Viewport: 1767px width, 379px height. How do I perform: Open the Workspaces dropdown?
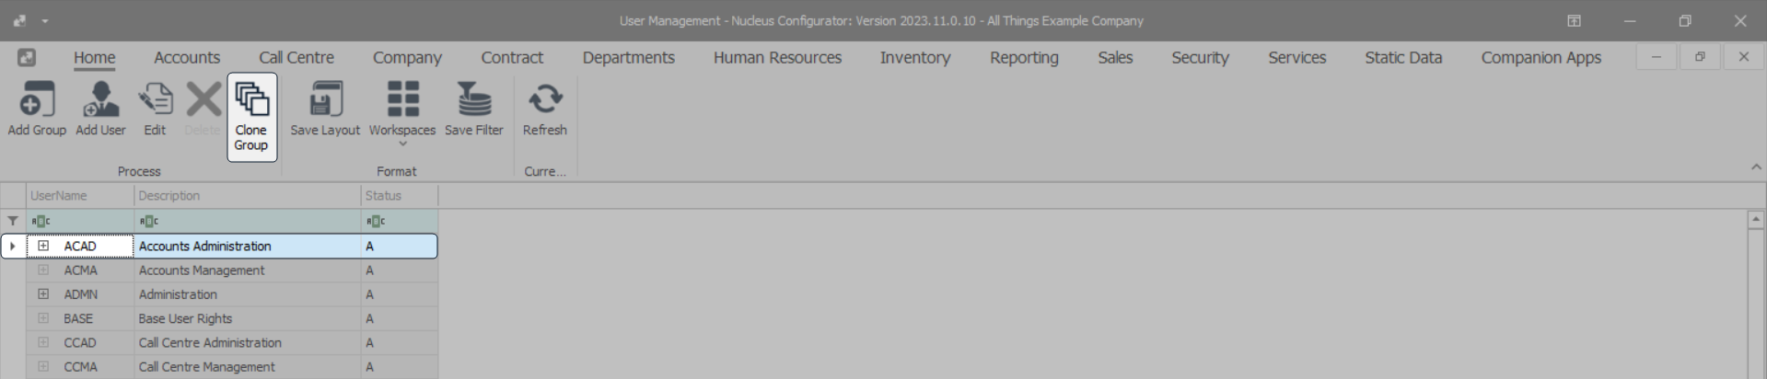pos(402,110)
